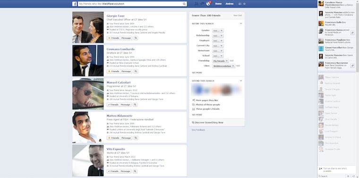Open chat options gear at sidebar bottom
Screen dimensions: 359x178
click(x=349, y=176)
